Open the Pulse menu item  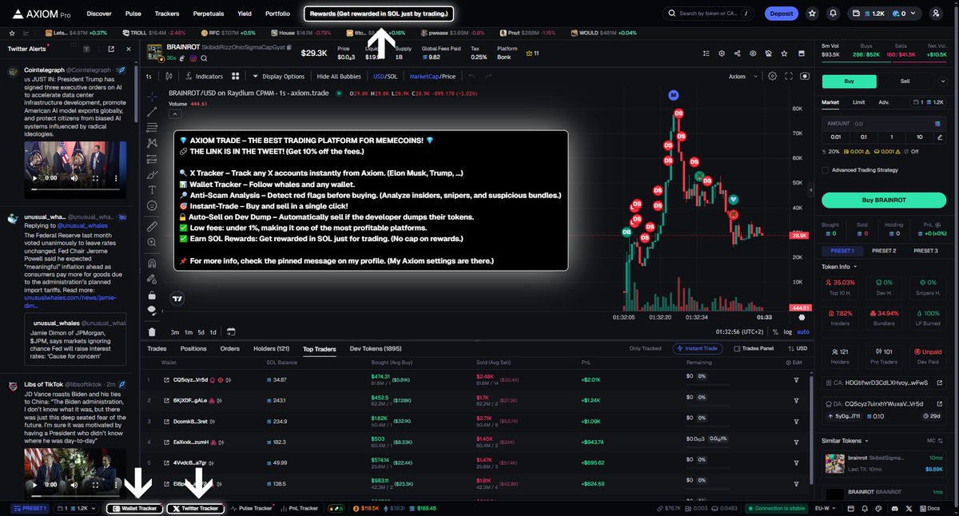click(x=133, y=14)
